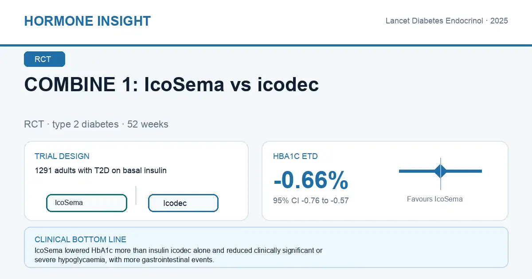Select the IcoSema arm pill
This screenshot has width=532, height=279.
[87, 203]
